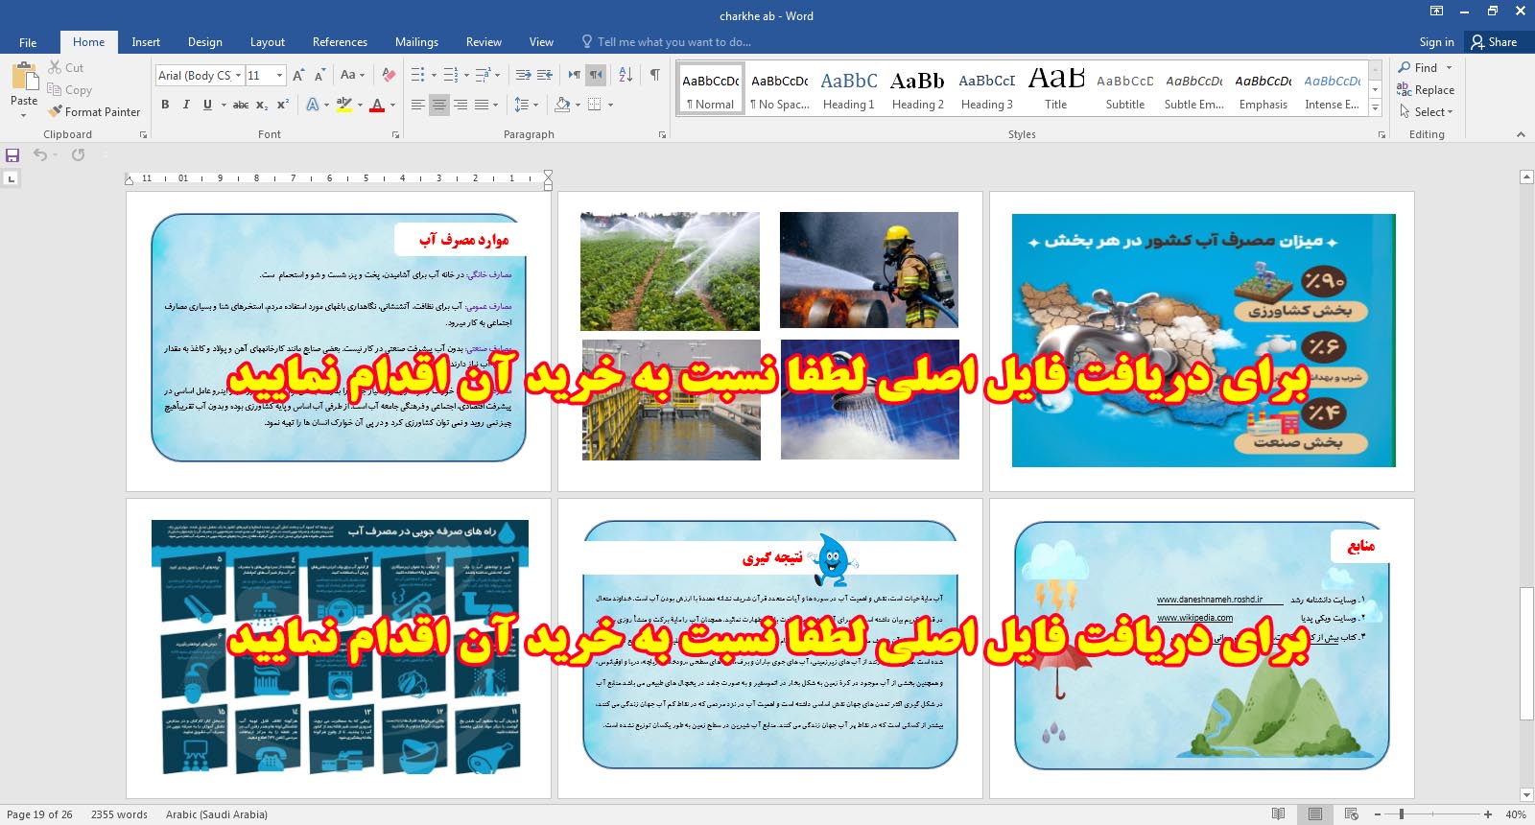Toggle Underline formatting
The image size is (1535, 825).
(x=207, y=105)
